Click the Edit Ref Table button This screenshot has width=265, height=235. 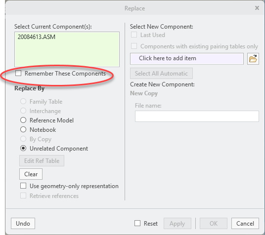[42, 161]
